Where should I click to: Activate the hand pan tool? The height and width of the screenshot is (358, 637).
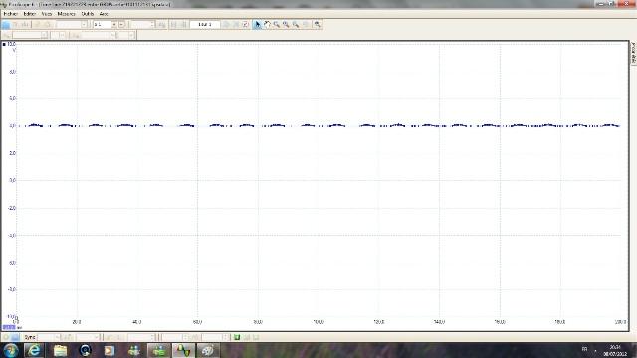pyautogui.click(x=267, y=24)
